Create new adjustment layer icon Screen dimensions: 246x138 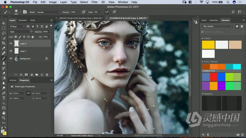(x=32, y=75)
